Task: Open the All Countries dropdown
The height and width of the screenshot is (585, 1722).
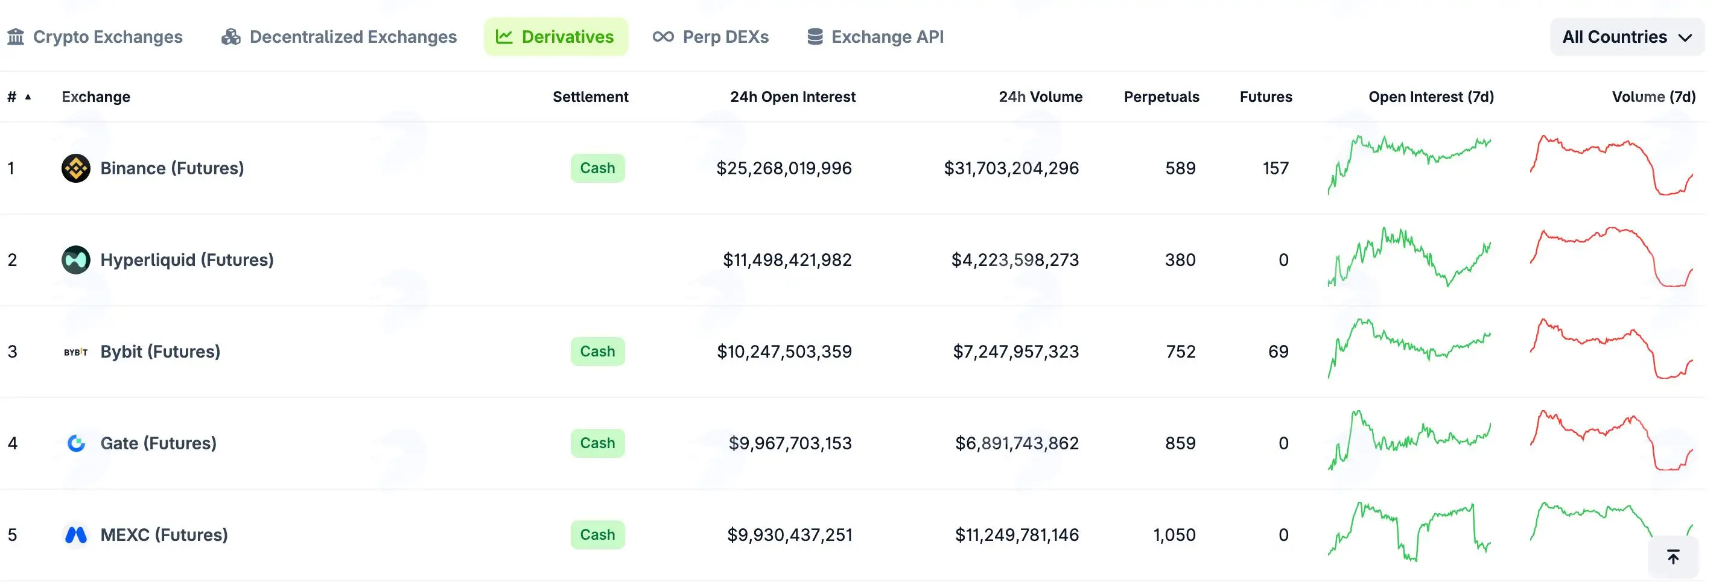Action: (1627, 37)
